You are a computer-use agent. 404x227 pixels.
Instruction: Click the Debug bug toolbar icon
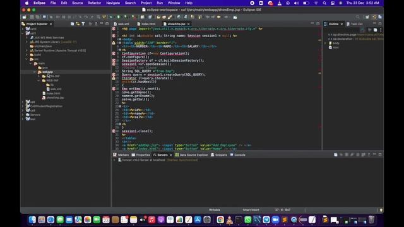coord(111,17)
